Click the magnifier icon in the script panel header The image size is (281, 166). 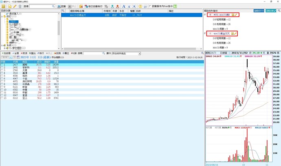(279, 11)
